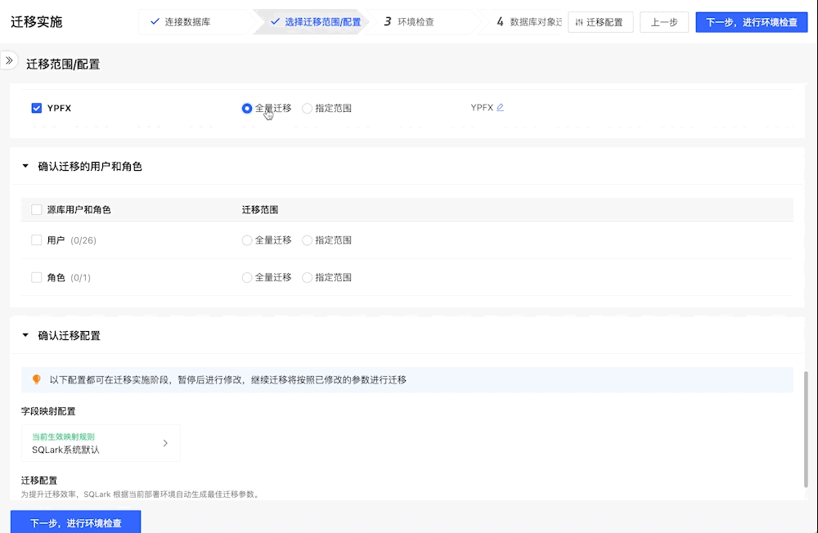Select 指定范围 for the YPFX database
The image size is (818, 533).
click(307, 107)
